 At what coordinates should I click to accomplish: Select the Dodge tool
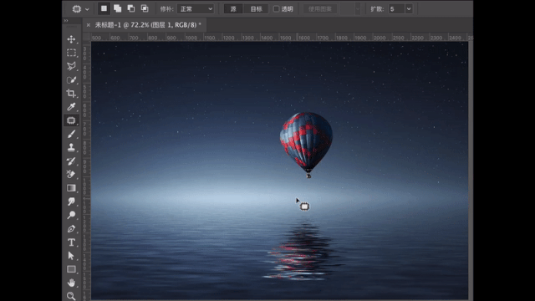point(71,215)
